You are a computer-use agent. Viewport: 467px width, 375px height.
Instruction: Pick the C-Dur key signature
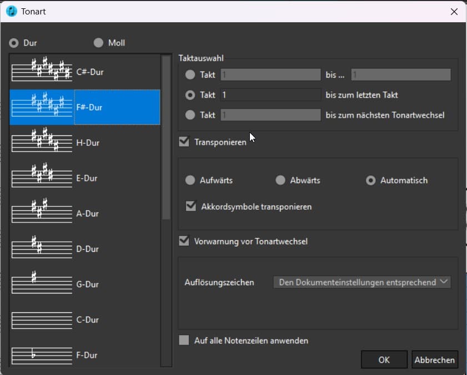pyautogui.click(x=42, y=320)
